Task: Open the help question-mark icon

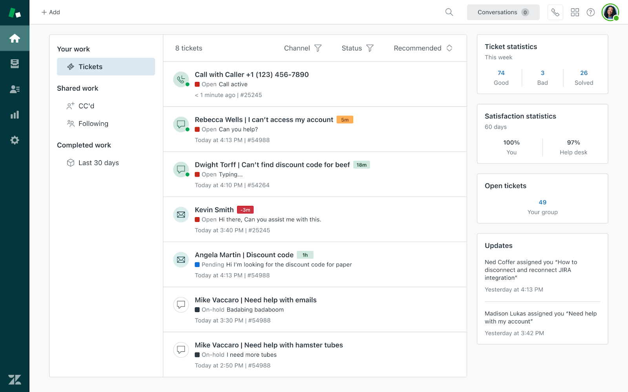Action: (x=590, y=12)
